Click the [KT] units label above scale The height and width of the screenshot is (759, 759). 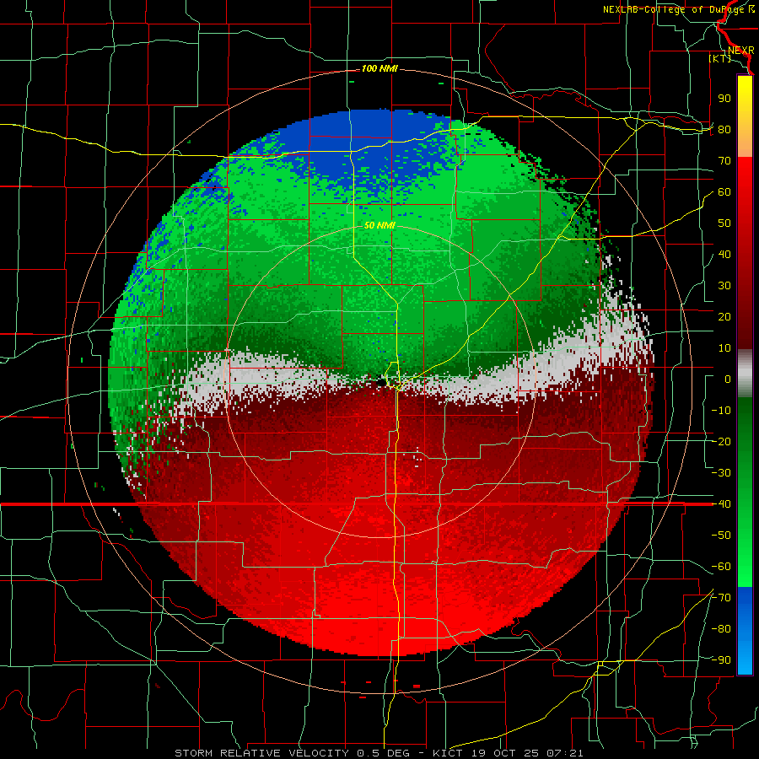pos(720,58)
